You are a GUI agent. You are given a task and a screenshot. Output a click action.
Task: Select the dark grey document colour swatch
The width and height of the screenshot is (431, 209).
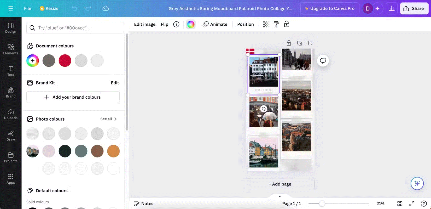tap(49, 61)
